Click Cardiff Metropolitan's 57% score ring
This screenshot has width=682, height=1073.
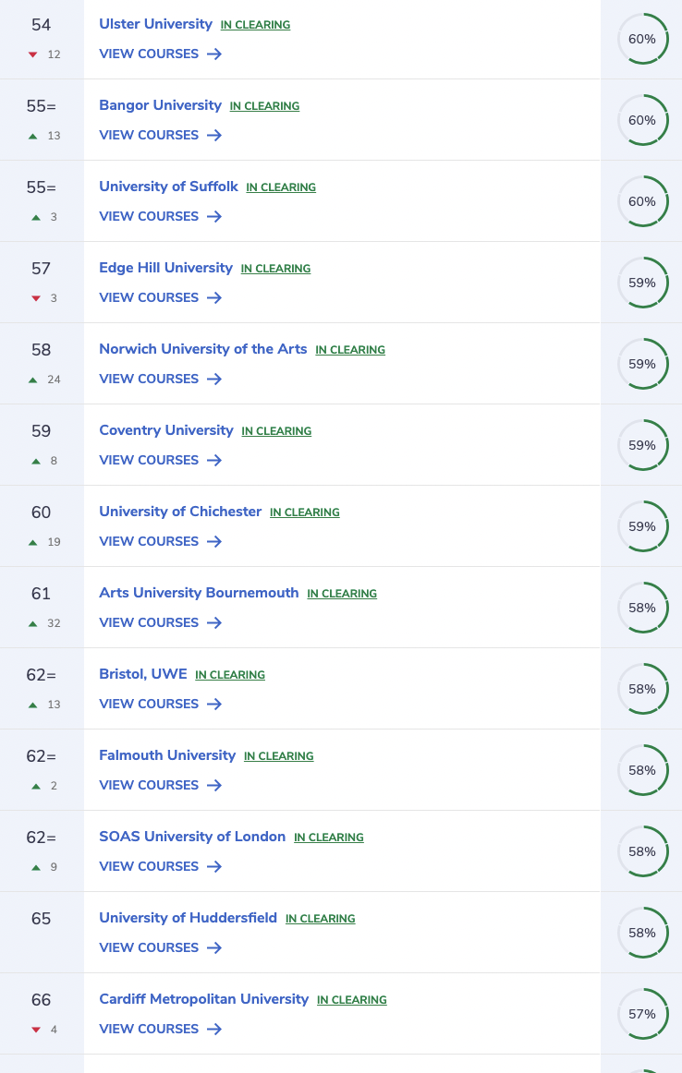642,1014
